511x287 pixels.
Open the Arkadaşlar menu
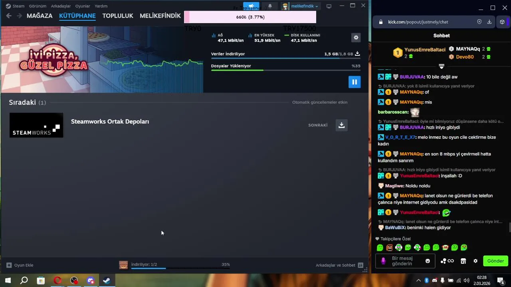click(x=61, y=6)
